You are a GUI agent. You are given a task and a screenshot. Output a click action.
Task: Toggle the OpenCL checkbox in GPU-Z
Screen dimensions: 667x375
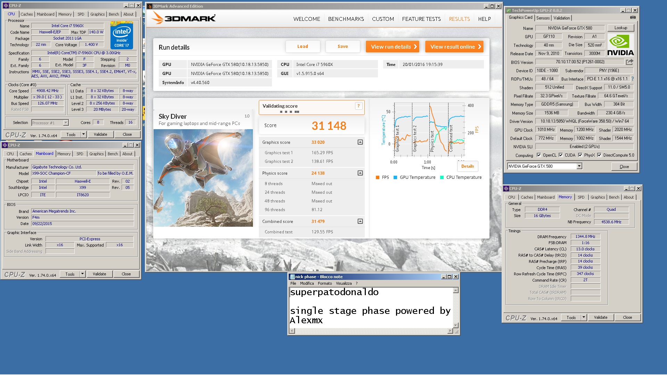pyautogui.click(x=539, y=155)
